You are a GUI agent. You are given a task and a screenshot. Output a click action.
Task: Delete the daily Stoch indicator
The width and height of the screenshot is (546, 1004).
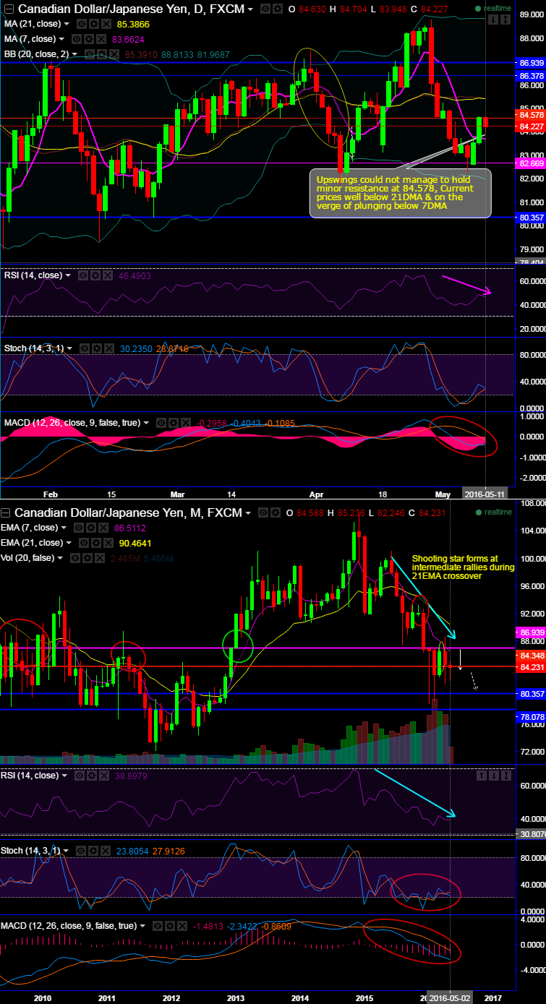(x=107, y=348)
